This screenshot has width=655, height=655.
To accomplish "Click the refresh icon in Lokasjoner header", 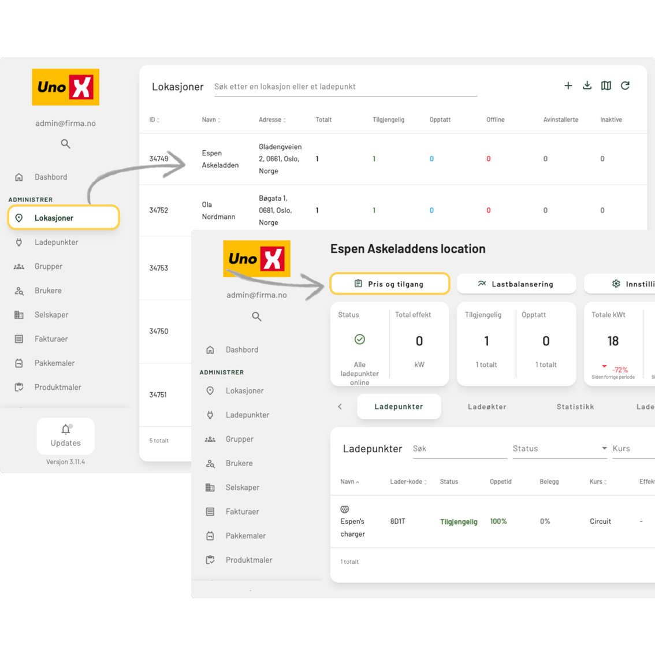I will click(625, 85).
